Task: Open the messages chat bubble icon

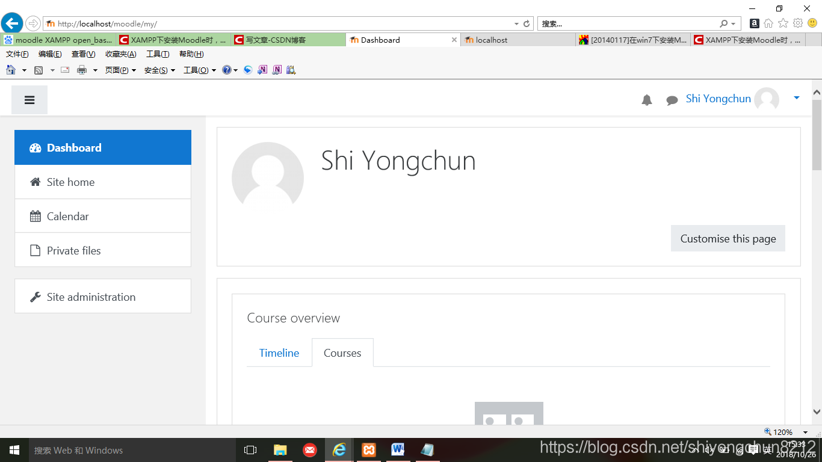Action: (x=672, y=100)
